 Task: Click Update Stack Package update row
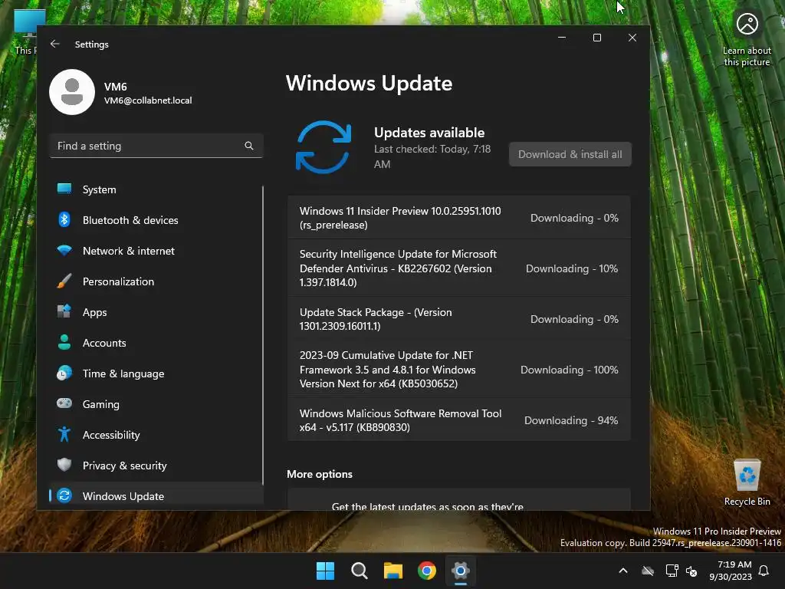tap(459, 319)
